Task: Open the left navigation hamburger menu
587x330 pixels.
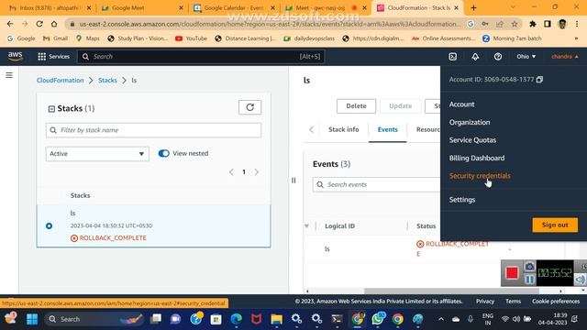Action: coord(9,75)
